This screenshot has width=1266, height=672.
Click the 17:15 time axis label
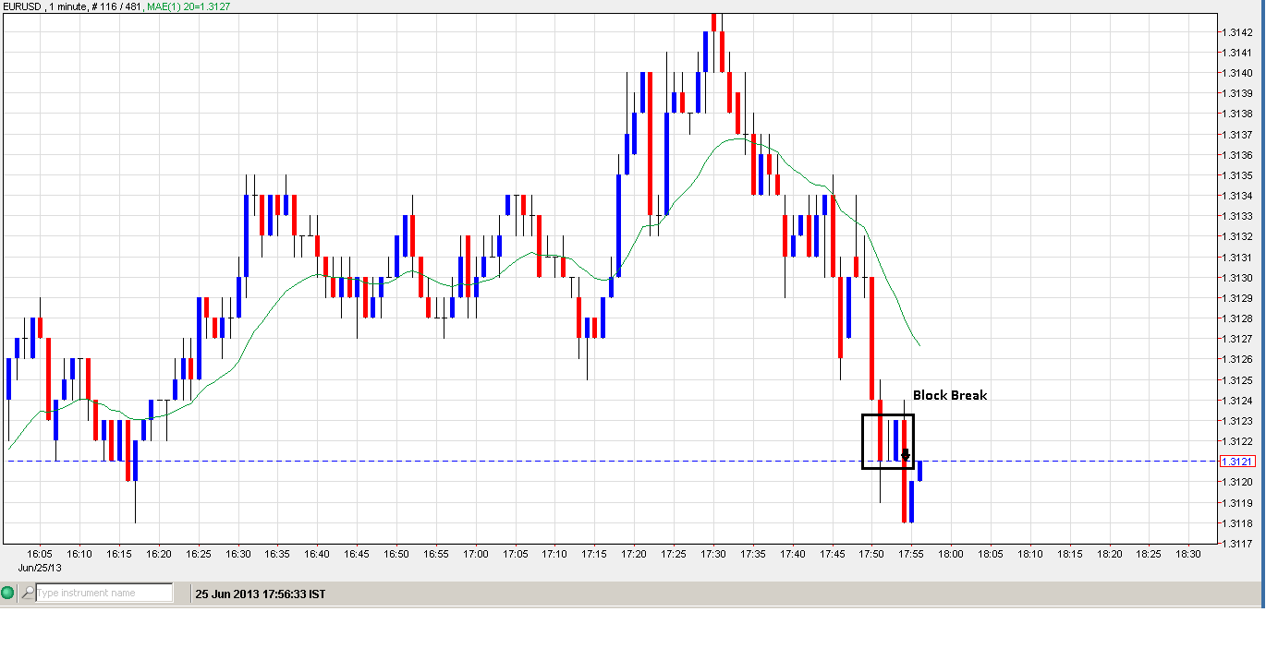pos(594,554)
